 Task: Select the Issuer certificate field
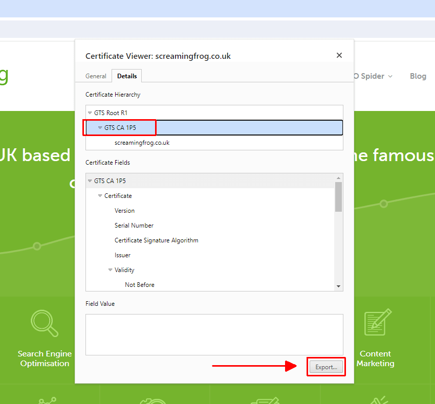(122, 255)
